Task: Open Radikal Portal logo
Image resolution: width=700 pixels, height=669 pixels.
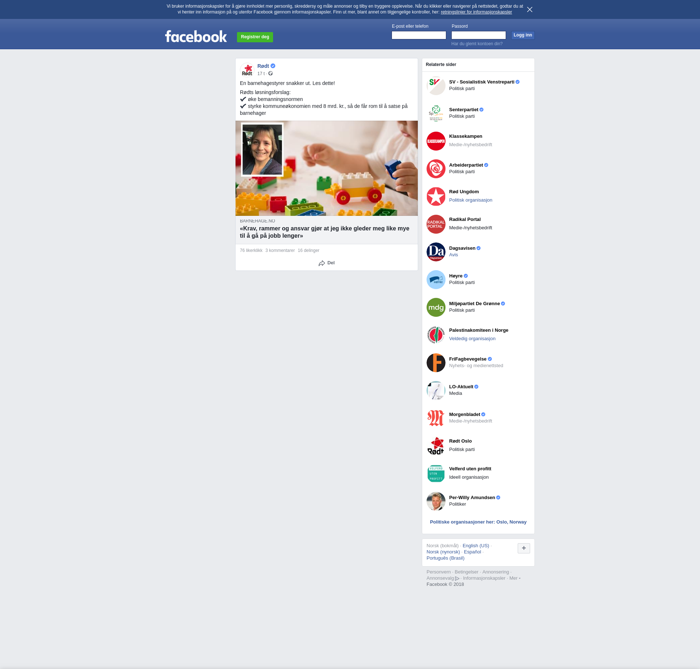Action: [436, 224]
